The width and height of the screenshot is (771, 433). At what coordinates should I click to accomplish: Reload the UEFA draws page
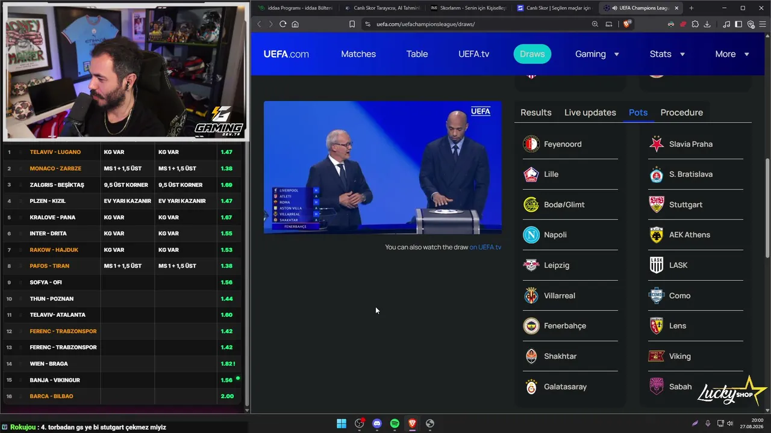pos(282,24)
